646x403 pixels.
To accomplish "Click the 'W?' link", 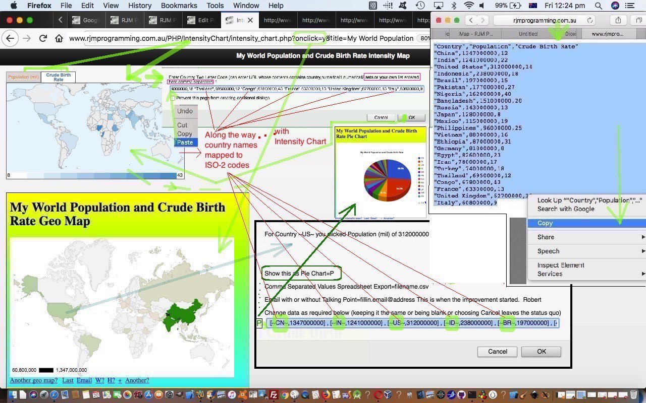I will pyautogui.click(x=99, y=380).
